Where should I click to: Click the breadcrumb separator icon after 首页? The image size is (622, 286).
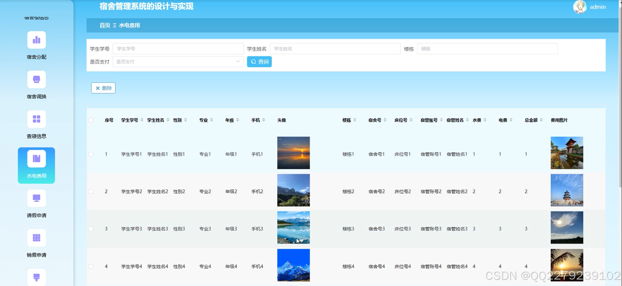114,26
